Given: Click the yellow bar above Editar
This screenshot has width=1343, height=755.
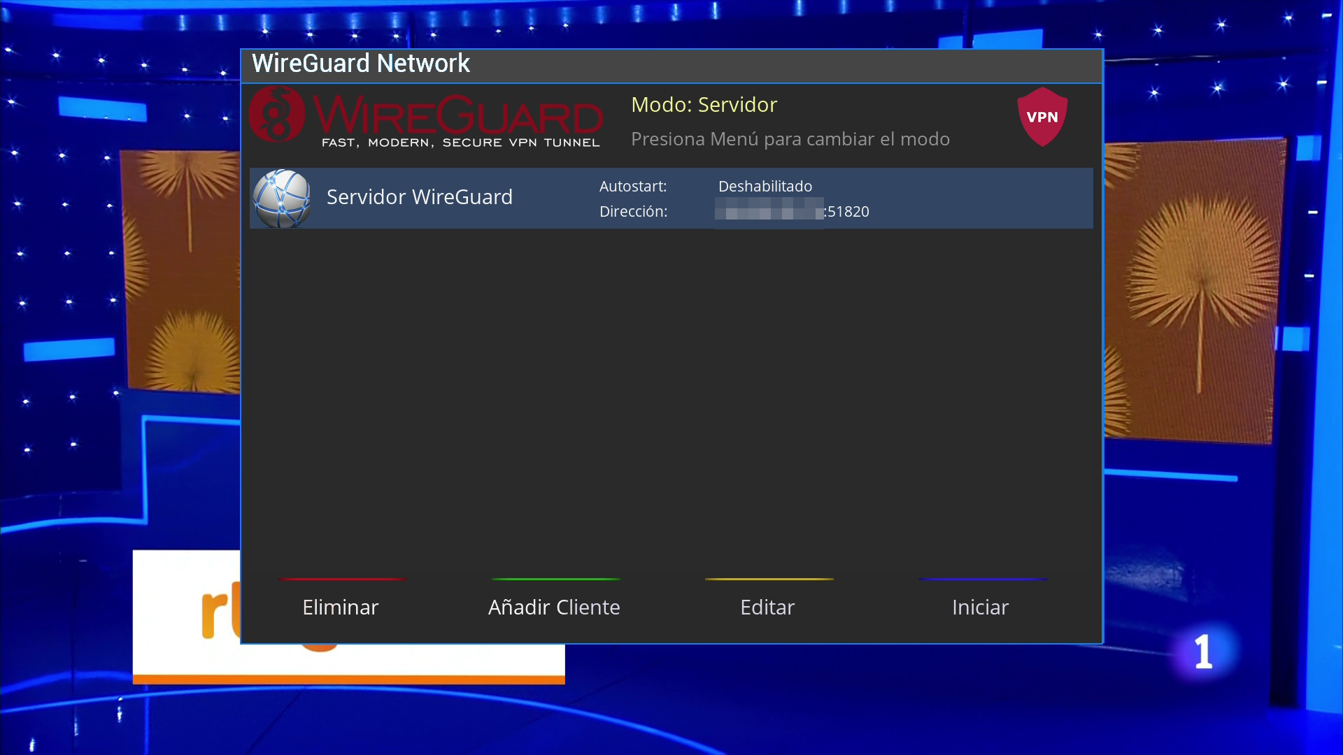Looking at the screenshot, I should tap(769, 579).
